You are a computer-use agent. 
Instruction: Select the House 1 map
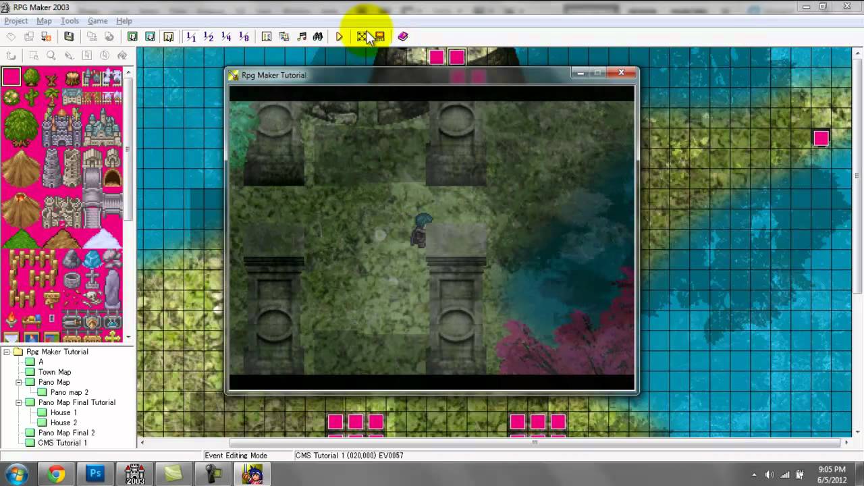point(63,412)
